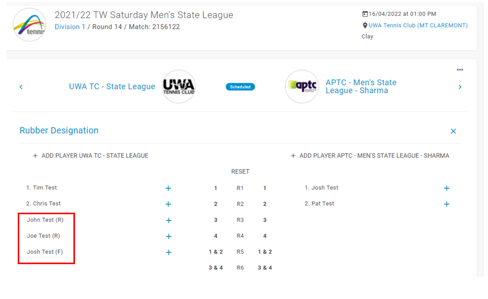Click the plus icon beside Tim Test

point(168,188)
